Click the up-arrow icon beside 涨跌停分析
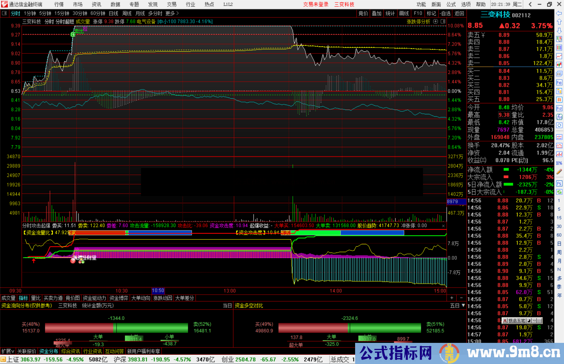Screen dimensions: 564x364 [436, 21]
